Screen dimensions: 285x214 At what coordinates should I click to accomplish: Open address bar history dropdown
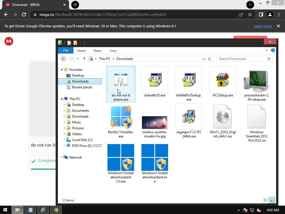pos(203,59)
